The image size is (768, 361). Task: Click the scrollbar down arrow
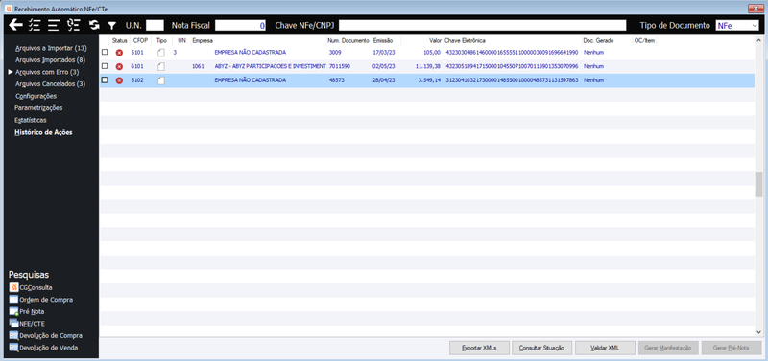pyautogui.click(x=758, y=332)
